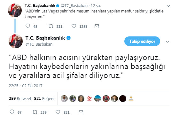Retweet the first tweet with 331 retweets
The width and height of the screenshot is (179, 123).
click(x=51, y=26)
